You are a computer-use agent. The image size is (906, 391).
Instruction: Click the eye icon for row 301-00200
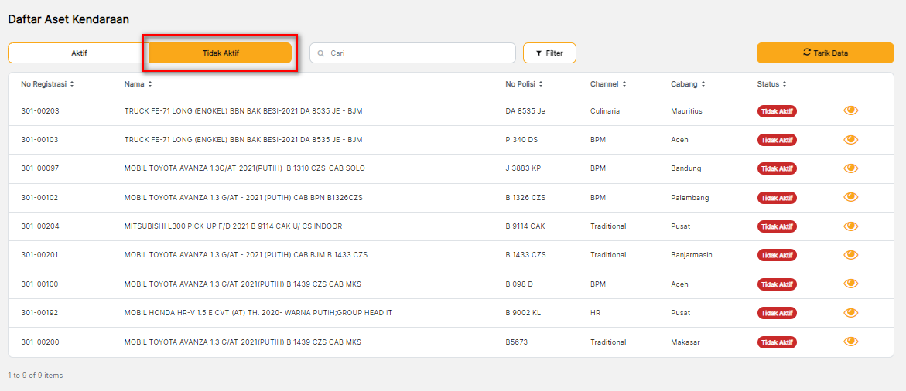point(850,342)
